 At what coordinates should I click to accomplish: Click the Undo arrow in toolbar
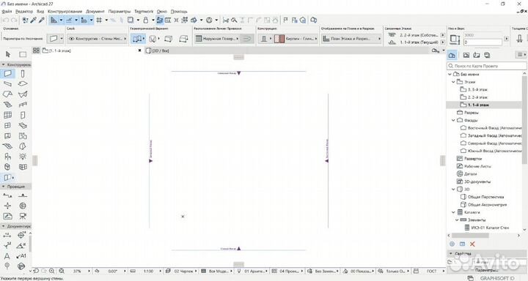point(5,20)
